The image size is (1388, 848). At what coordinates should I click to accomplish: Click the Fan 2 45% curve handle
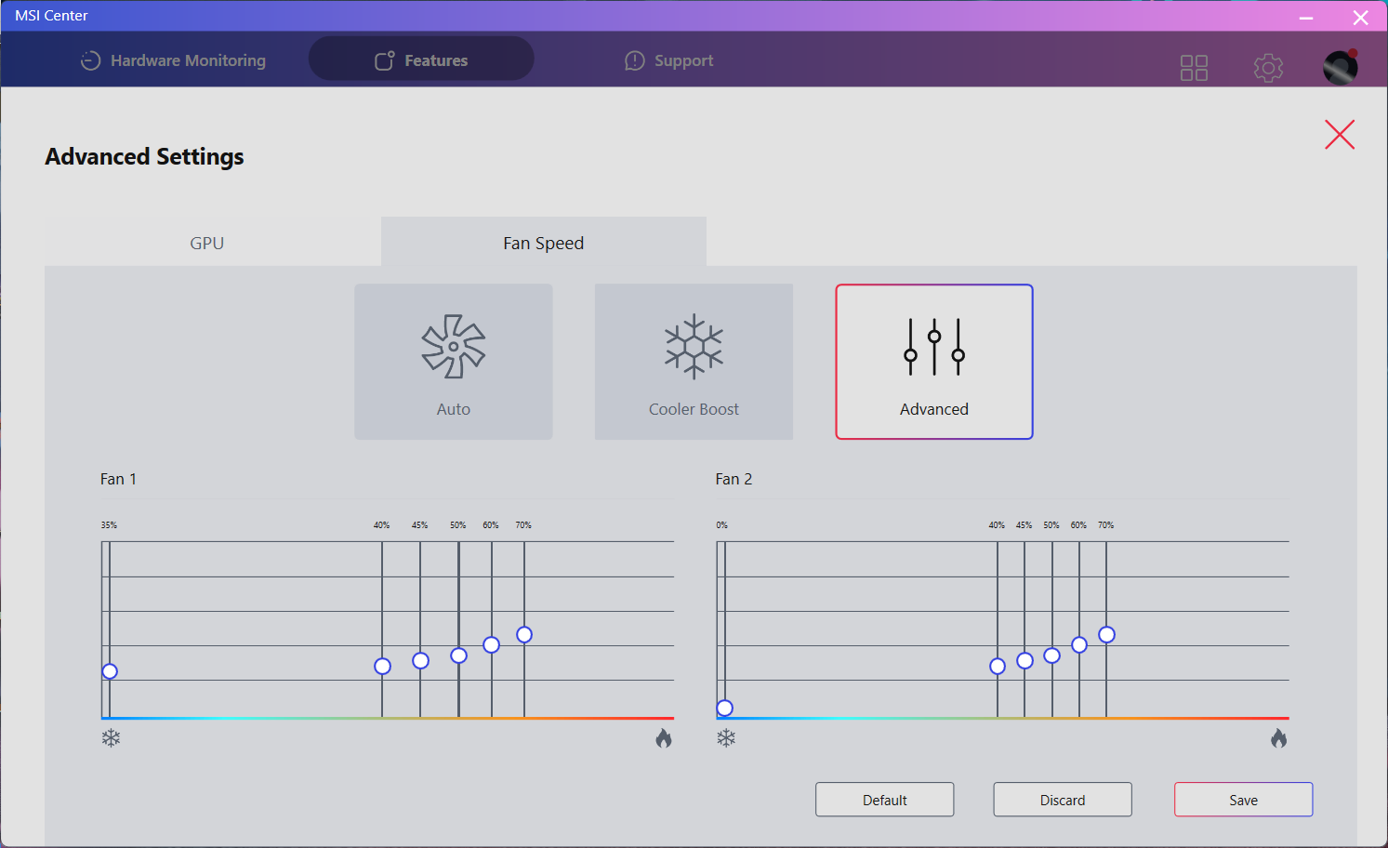point(1024,660)
